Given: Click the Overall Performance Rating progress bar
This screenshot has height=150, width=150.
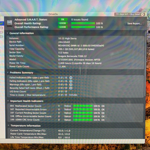Looking at the screenshot, I should [83, 27].
